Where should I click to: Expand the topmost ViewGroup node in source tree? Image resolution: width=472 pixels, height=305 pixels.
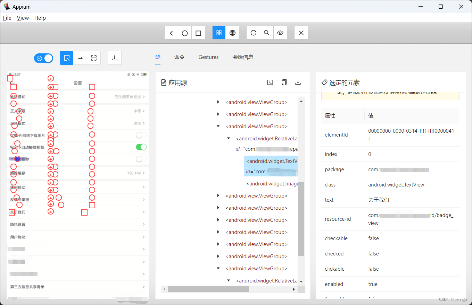(x=218, y=102)
